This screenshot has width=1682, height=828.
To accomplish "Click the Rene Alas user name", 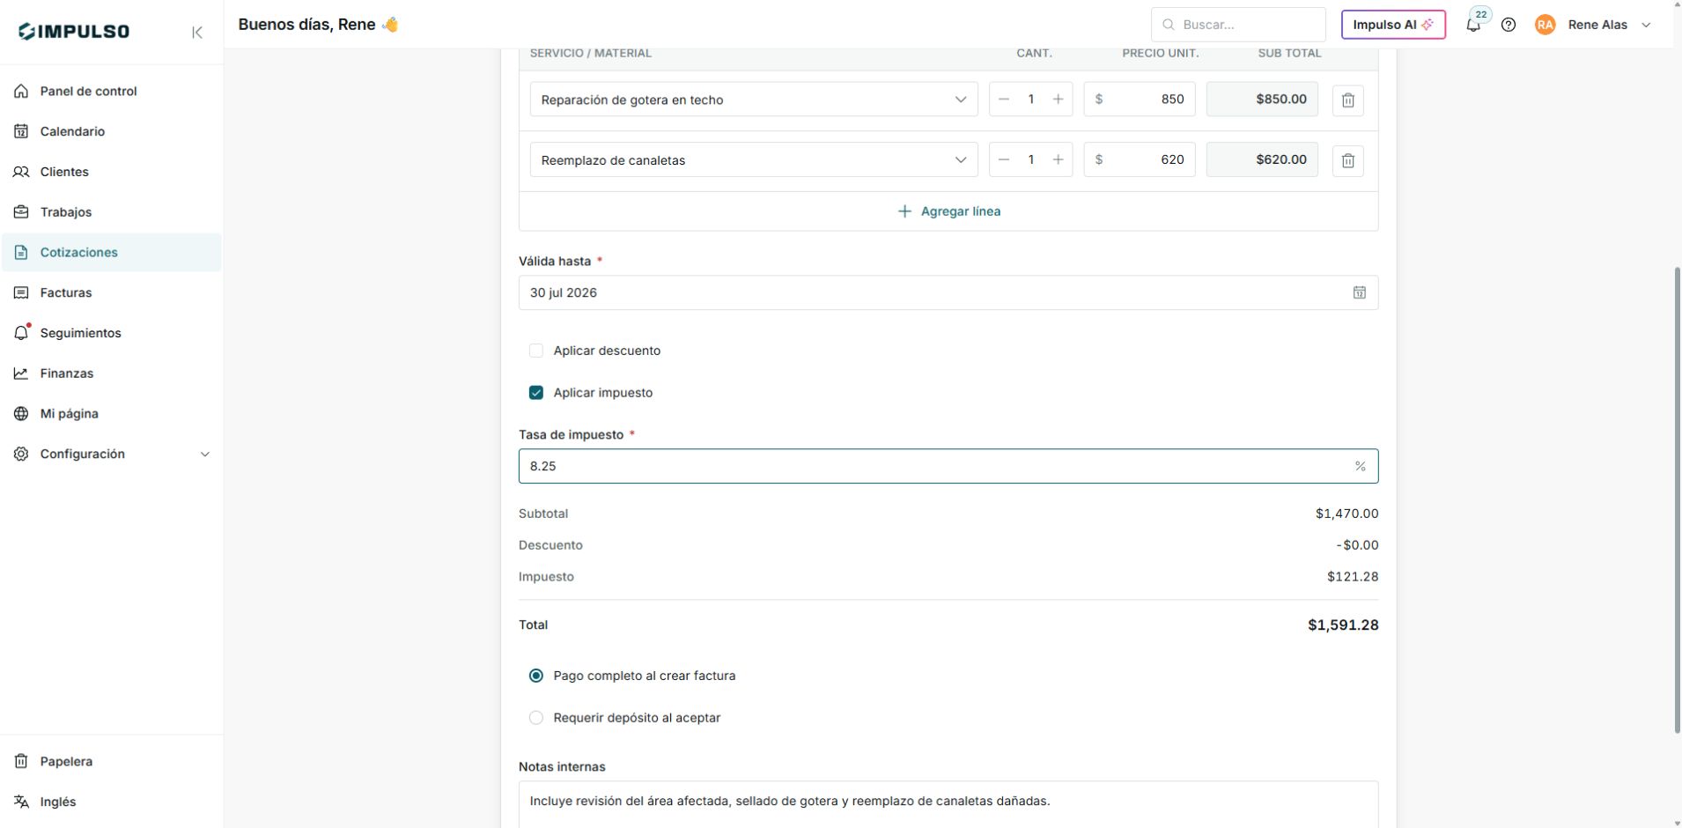I will click(x=1597, y=25).
